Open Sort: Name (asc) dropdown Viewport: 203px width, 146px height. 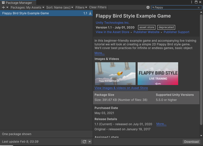(60, 8)
